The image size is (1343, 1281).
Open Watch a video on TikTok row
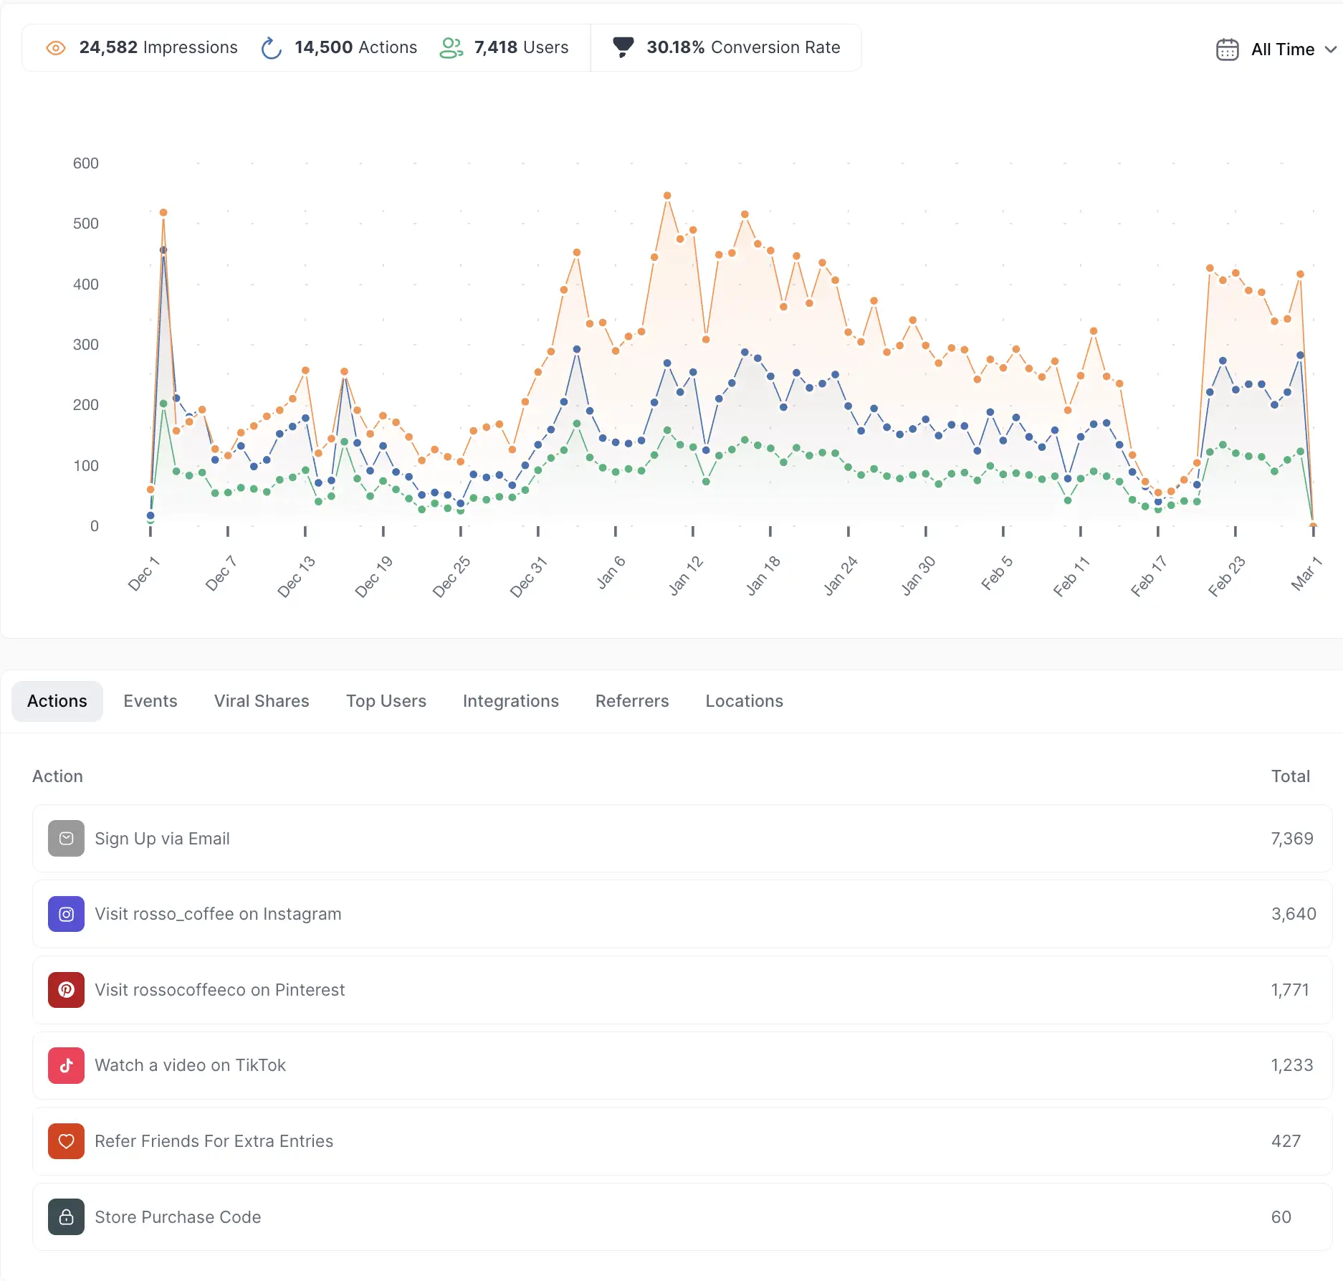682,1065
